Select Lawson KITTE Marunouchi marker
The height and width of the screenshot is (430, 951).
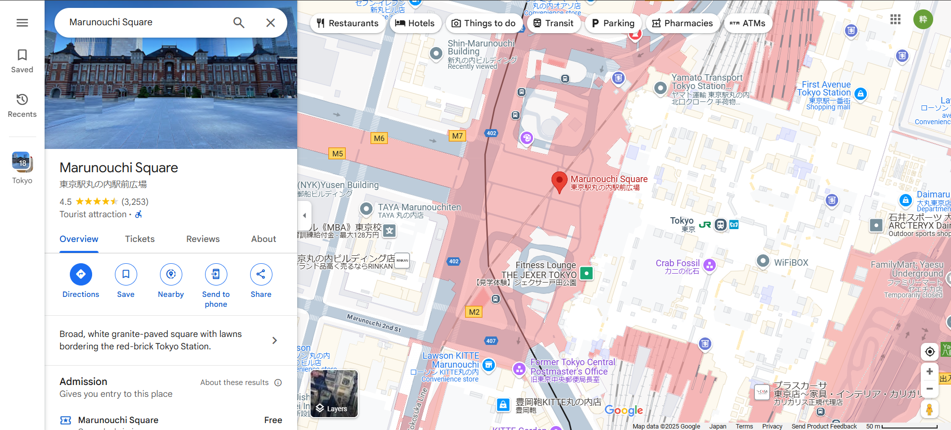click(489, 365)
